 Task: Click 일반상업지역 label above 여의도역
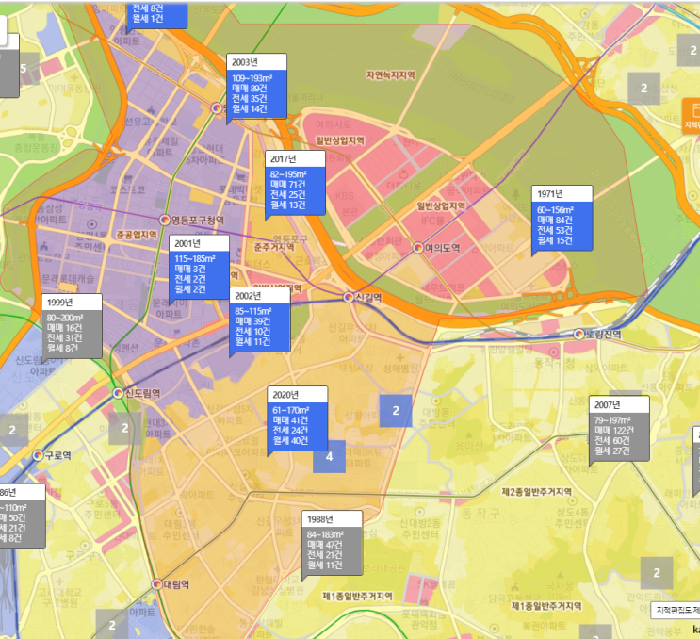pyautogui.click(x=441, y=205)
